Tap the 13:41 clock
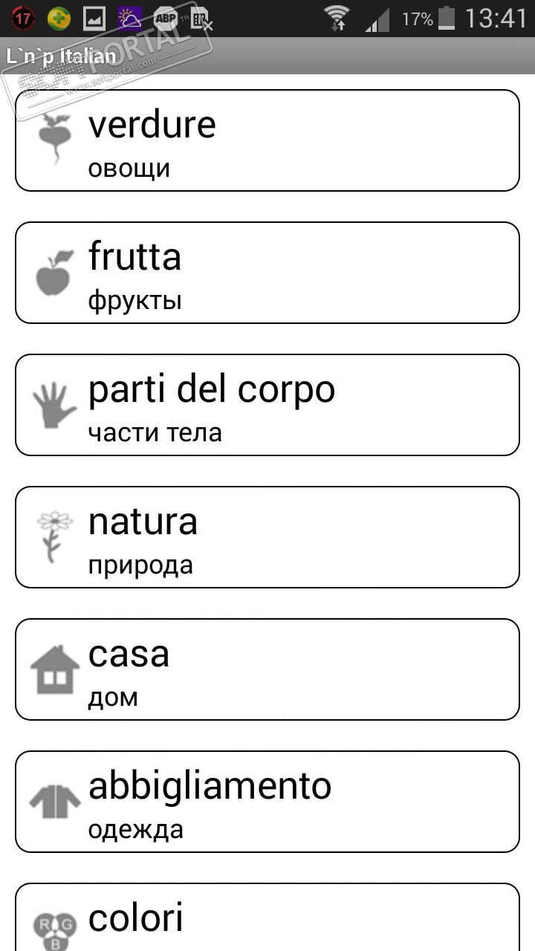This screenshot has height=951, width=535. (496, 18)
